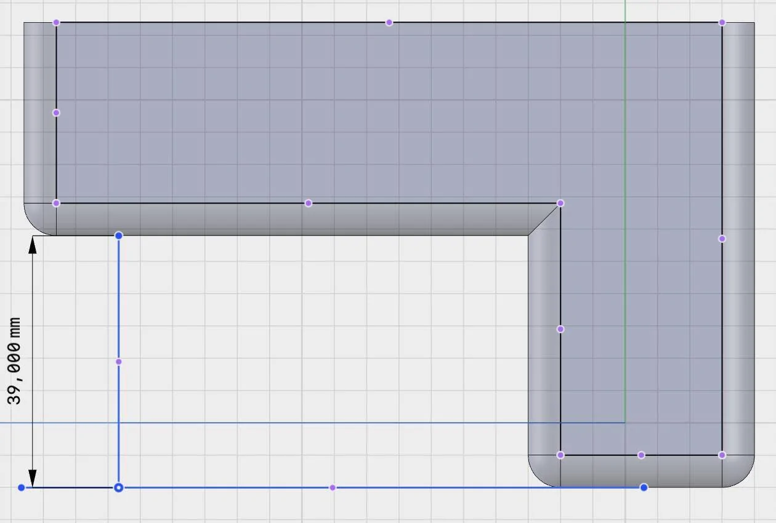Select the midpoint of the top edge

click(x=388, y=22)
